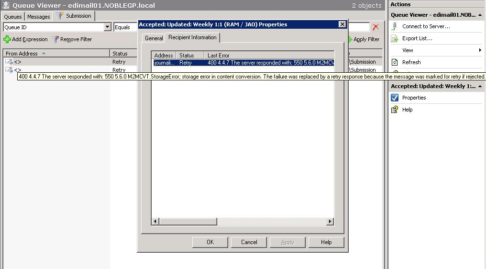Click the Actions pane header

[435, 4]
